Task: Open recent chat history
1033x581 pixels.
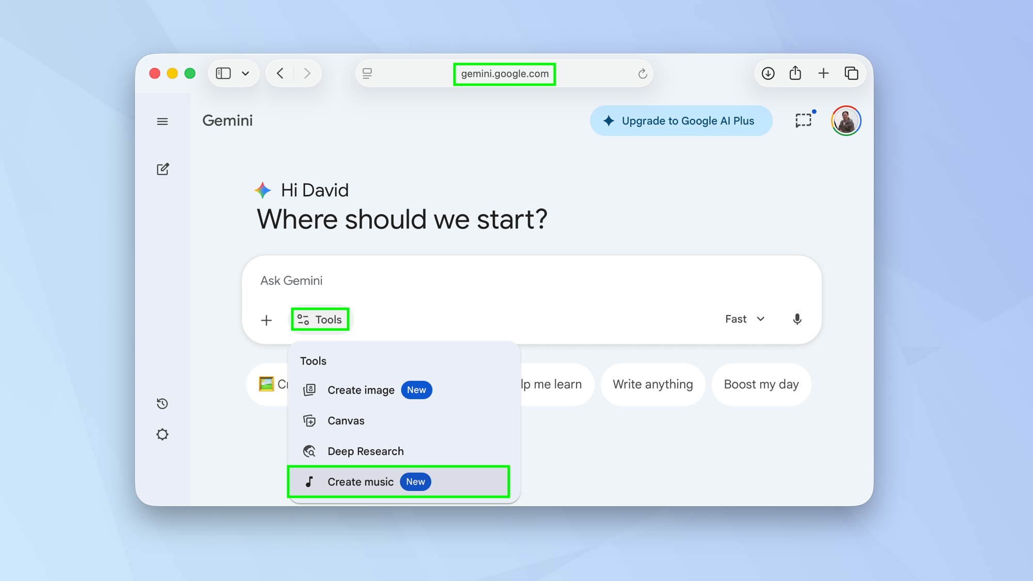Action: point(163,403)
